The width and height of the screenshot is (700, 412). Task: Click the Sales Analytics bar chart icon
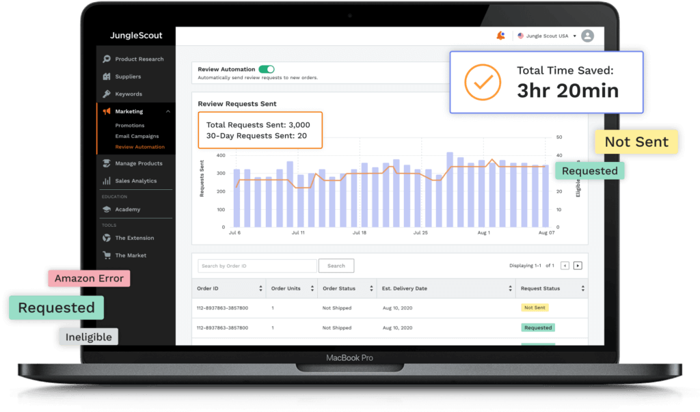coord(107,181)
